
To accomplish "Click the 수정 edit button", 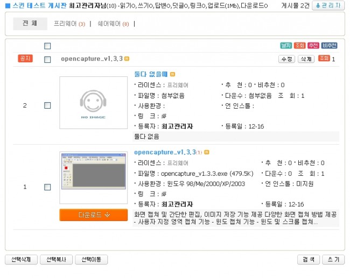I will [x=286, y=59].
